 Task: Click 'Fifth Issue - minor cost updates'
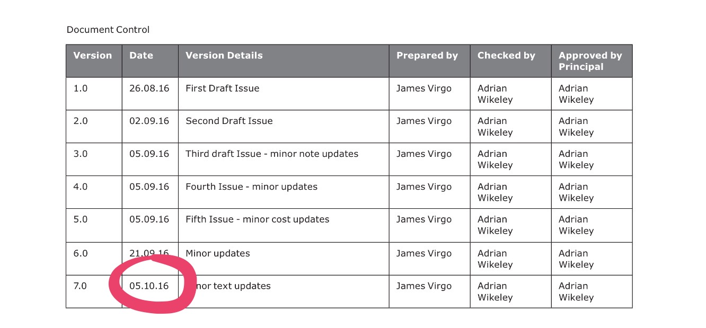pos(257,220)
